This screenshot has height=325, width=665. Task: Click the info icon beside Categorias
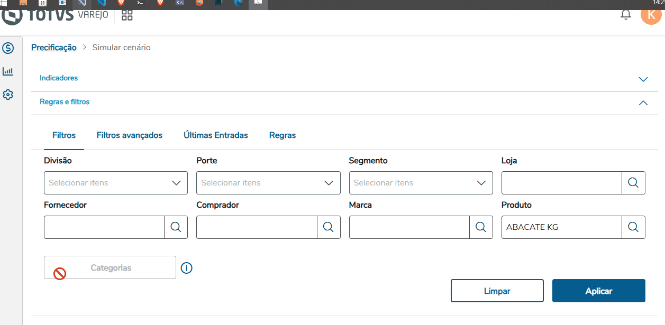[x=186, y=268]
